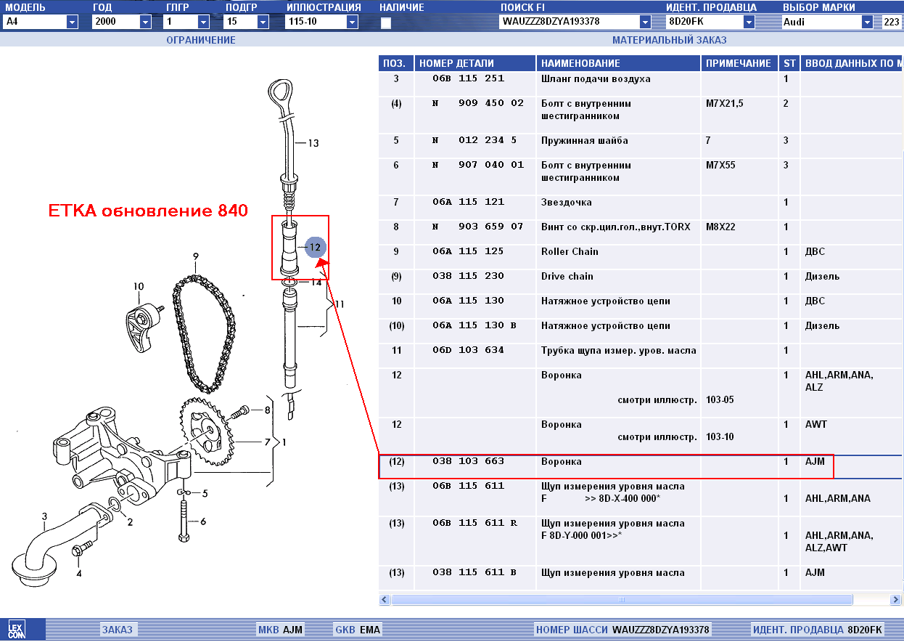The height and width of the screenshot is (642, 904).
Task: Click НОМЕР ШАССИ value in status bar
Action: point(661,630)
